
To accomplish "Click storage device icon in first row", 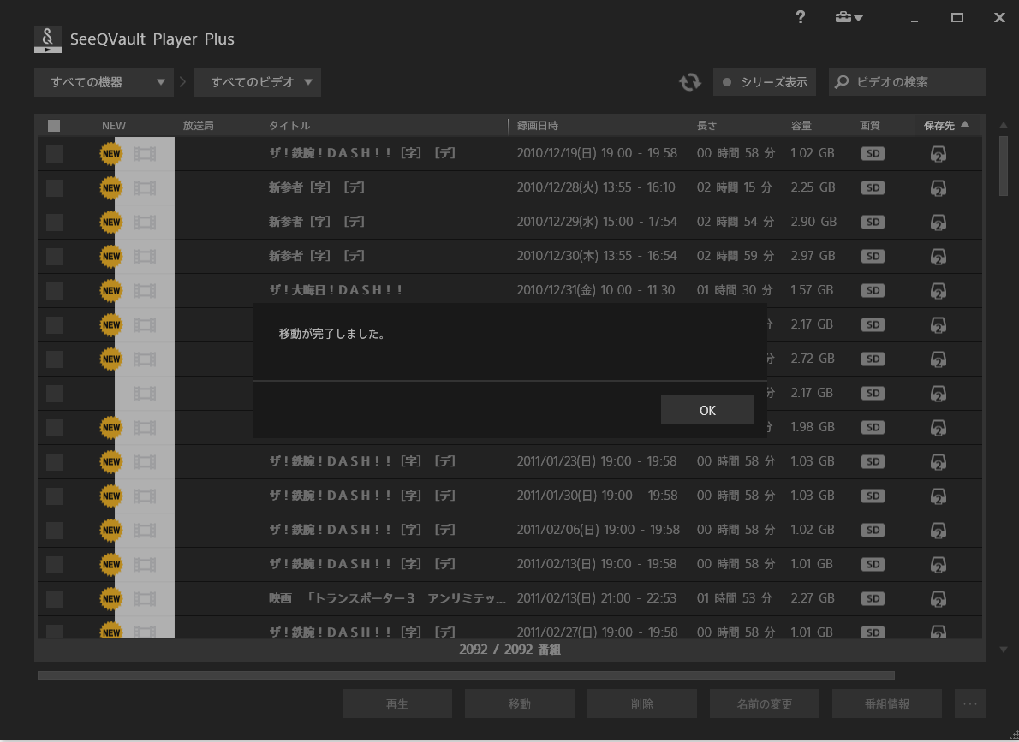I will click(x=938, y=154).
